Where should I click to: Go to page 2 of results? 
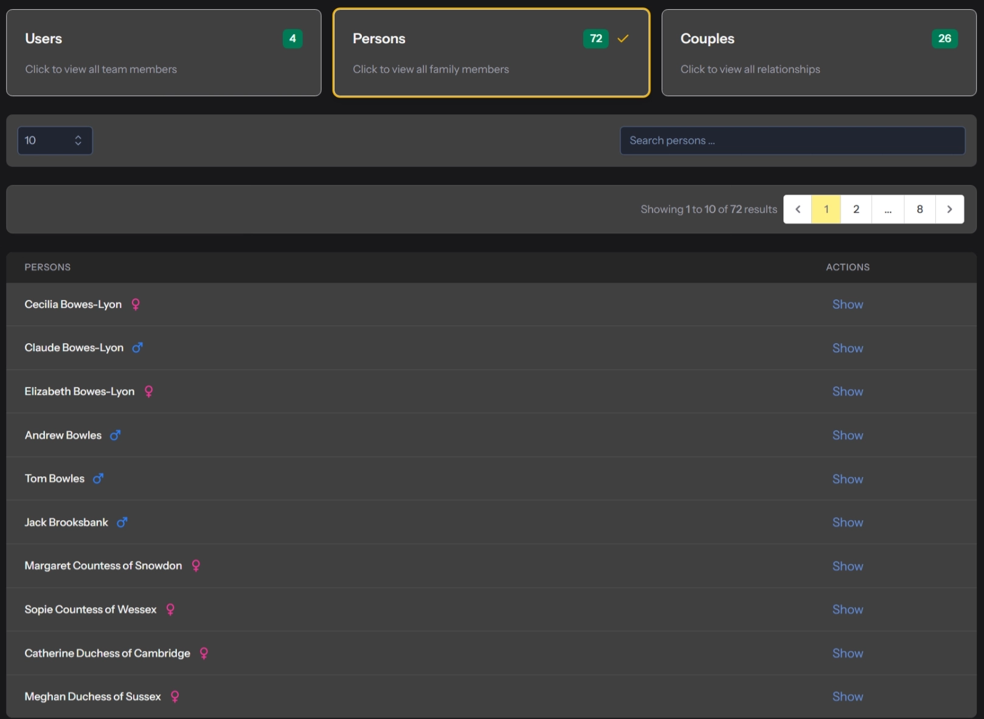coord(856,209)
